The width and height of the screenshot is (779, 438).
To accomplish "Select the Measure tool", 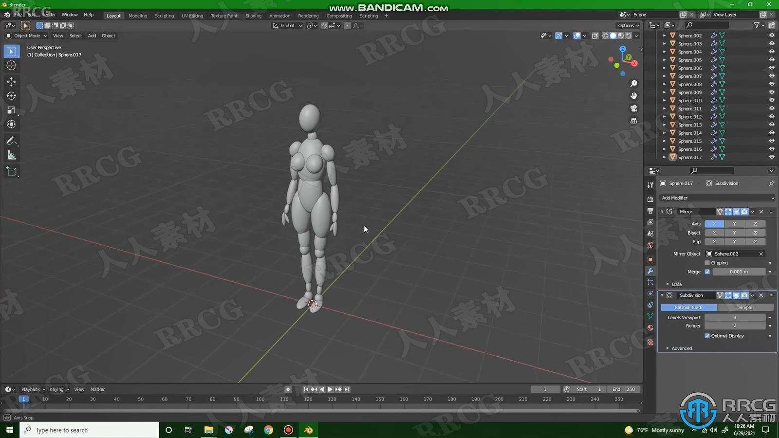I will click(x=11, y=155).
